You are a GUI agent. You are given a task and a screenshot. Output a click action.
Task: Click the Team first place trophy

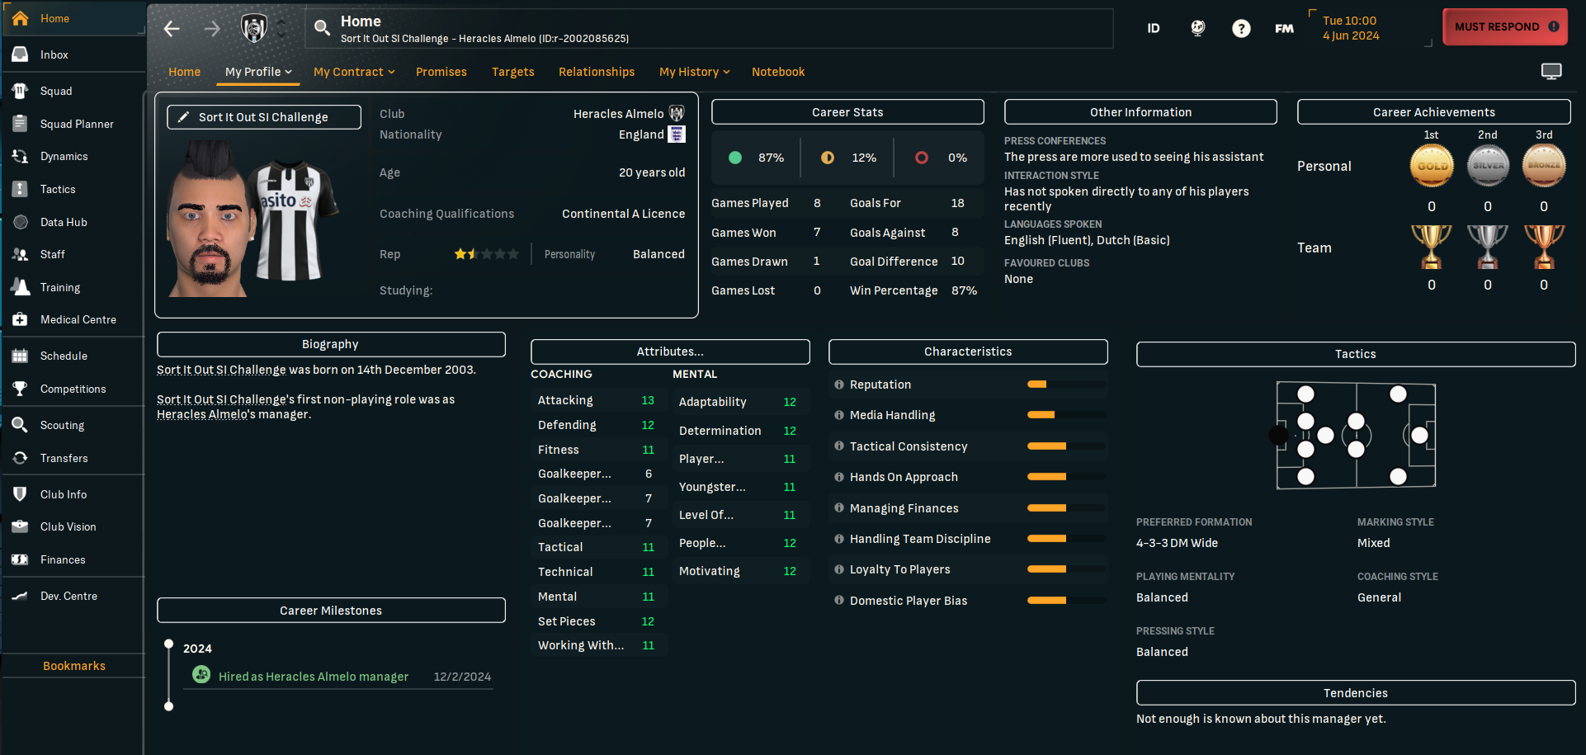tap(1432, 247)
